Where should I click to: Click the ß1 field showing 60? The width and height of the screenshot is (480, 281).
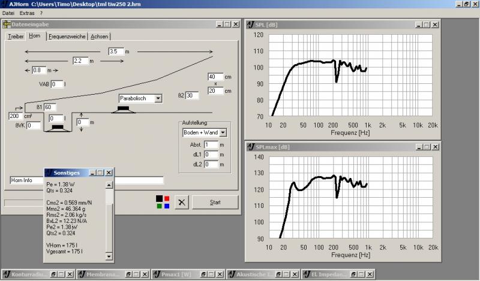point(50,107)
